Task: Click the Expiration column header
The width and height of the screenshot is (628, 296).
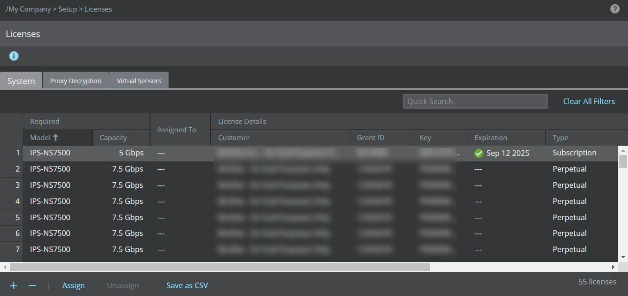Action: coord(506,137)
